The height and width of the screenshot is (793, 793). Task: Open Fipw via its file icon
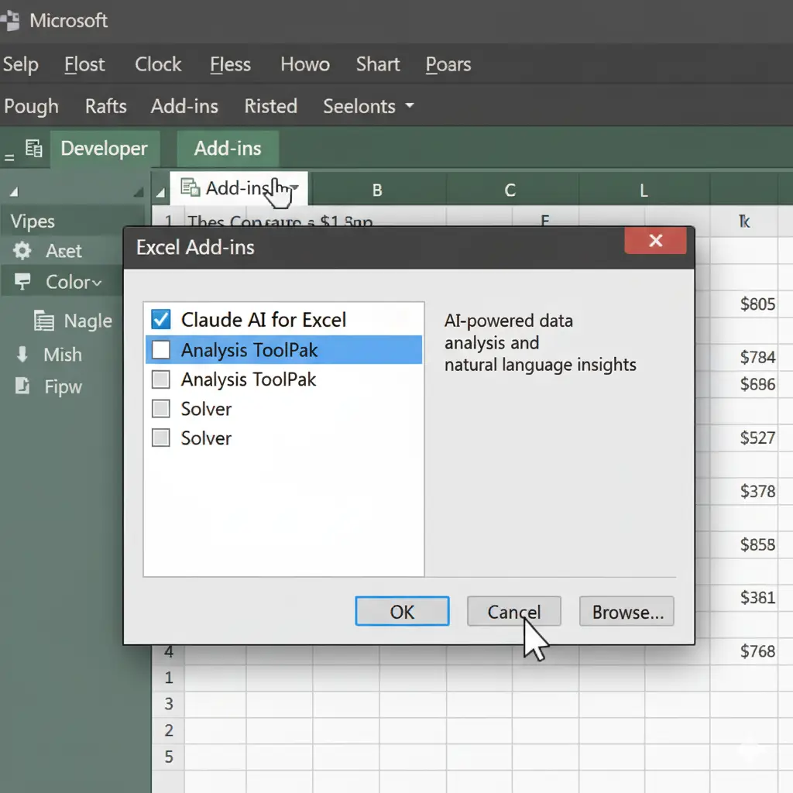(x=22, y=386)
